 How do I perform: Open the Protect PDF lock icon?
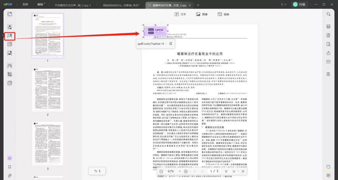(328, 44)
